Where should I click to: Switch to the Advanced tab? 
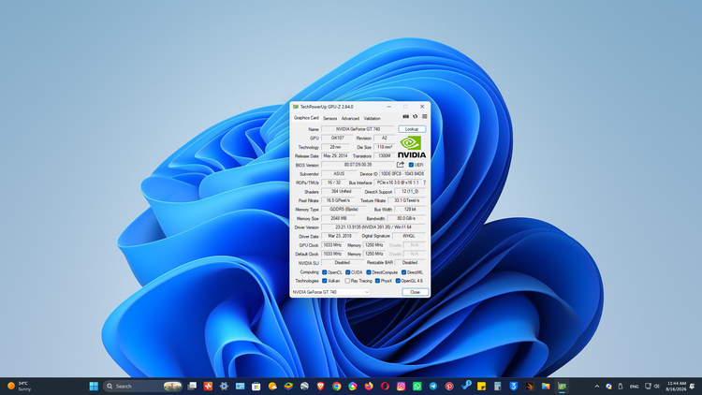point(350,118)
